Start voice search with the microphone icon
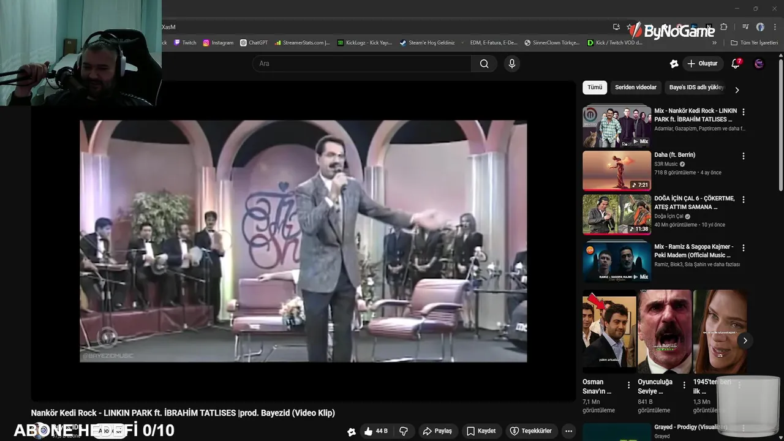This screenshot has height=441, width=784. tap(512, 64)
